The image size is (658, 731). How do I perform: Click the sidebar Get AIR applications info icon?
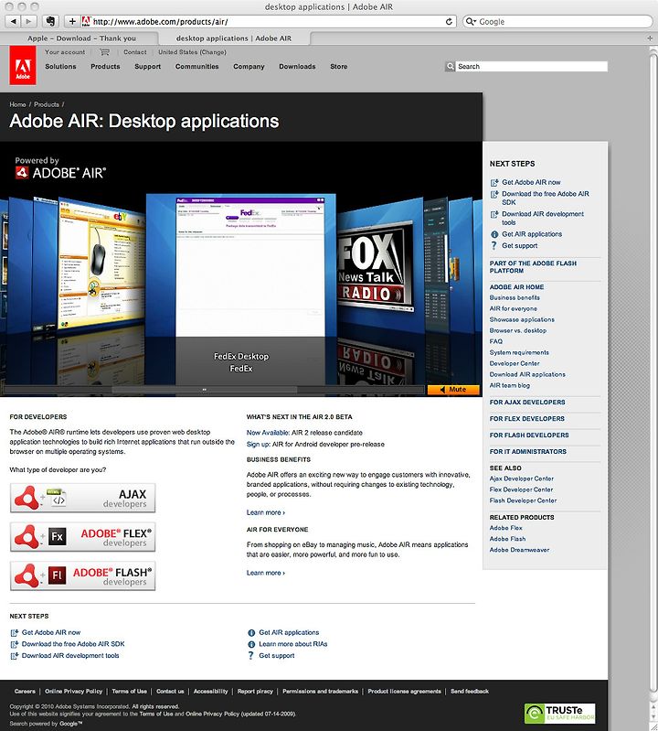(x=494, y=234)
